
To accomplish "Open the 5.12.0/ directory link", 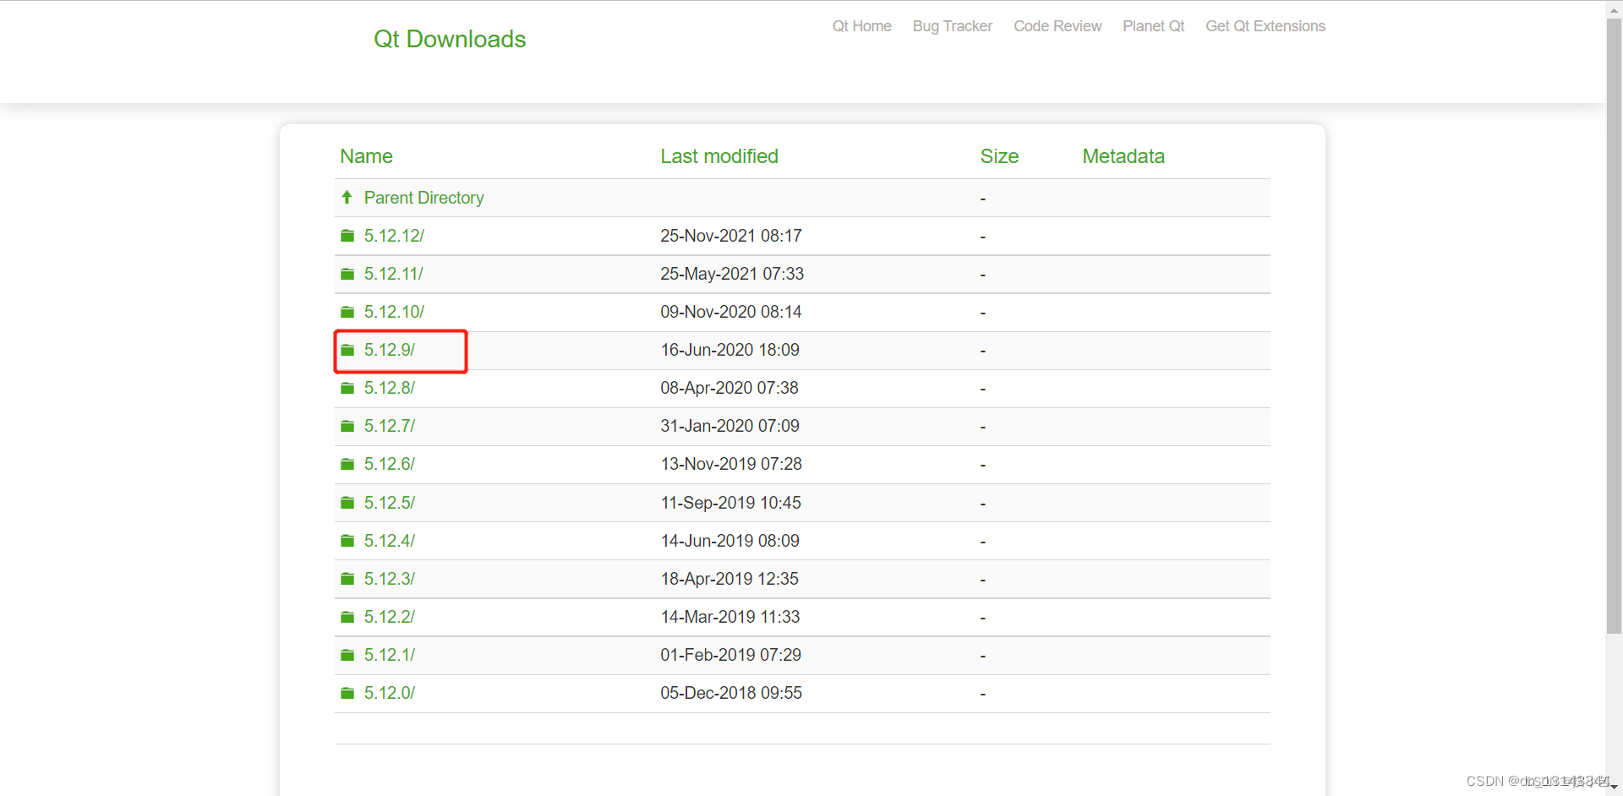I will [390, 693].
